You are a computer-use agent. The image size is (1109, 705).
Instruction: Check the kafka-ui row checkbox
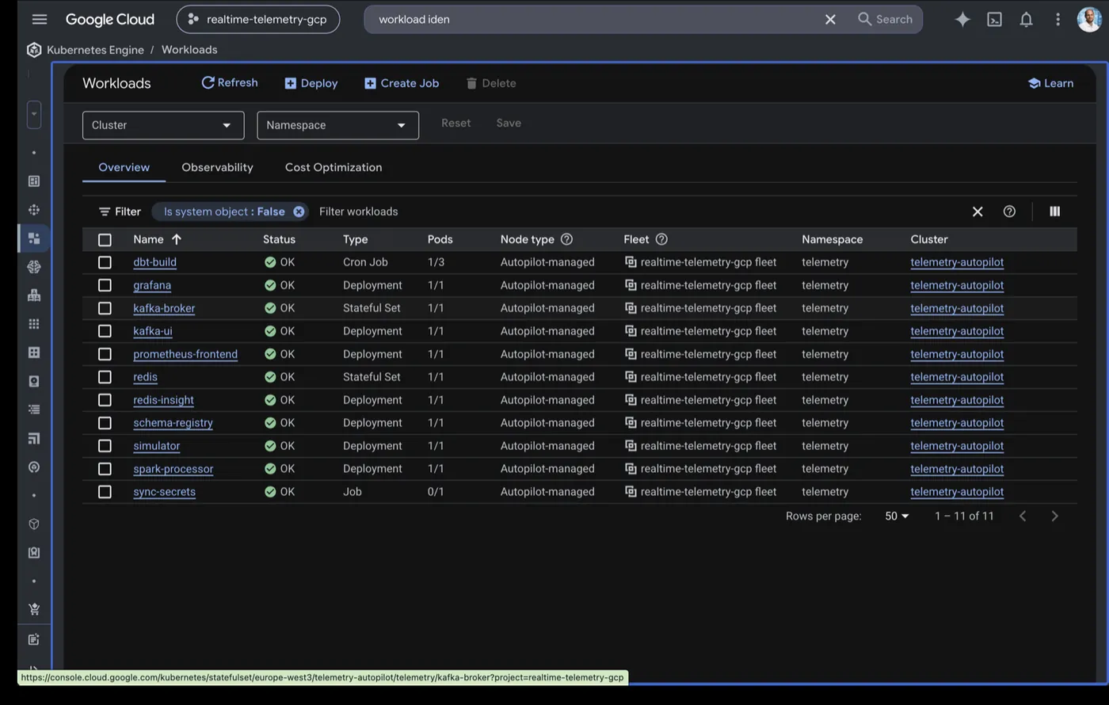click(x=105, y=331)
